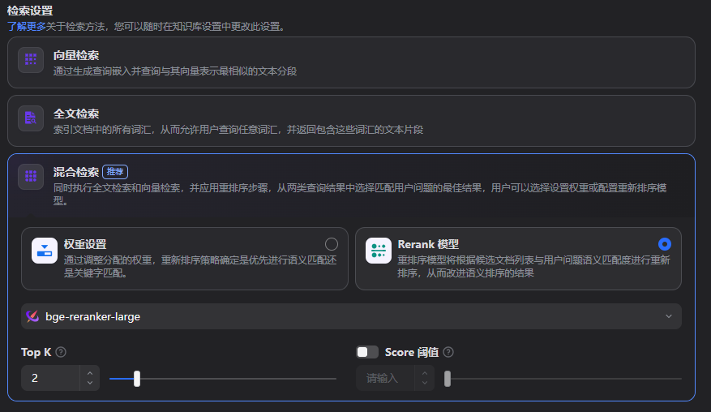Screen dimensions: 711x412
Task: Click the bge-reranker-large model logo icon
Action: [x=32, y=316]
